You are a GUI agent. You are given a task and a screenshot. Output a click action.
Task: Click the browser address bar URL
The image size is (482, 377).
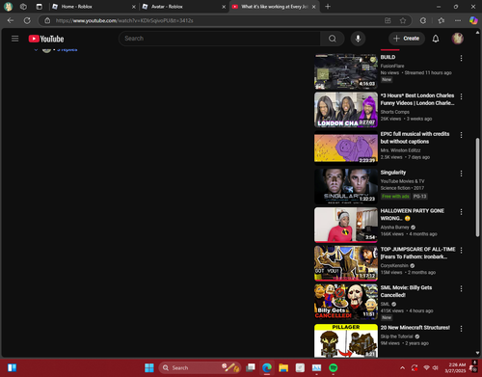[x=124, y=20]
